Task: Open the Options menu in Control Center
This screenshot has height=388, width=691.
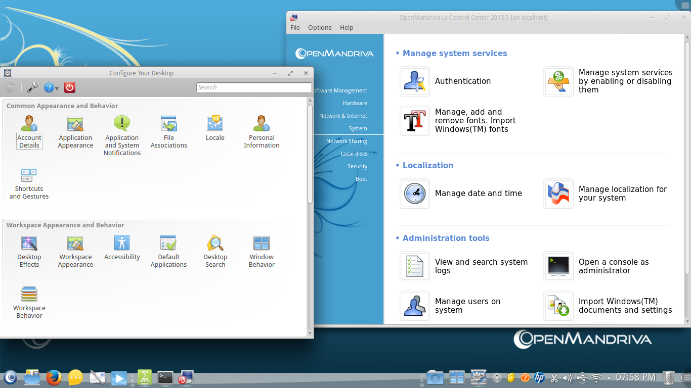Action: [x=320, y=28]
